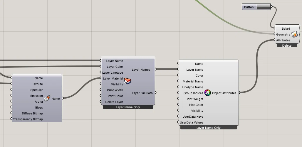Select the Delete Layer input
Viewport: 302px width, 147px height.
114,102
